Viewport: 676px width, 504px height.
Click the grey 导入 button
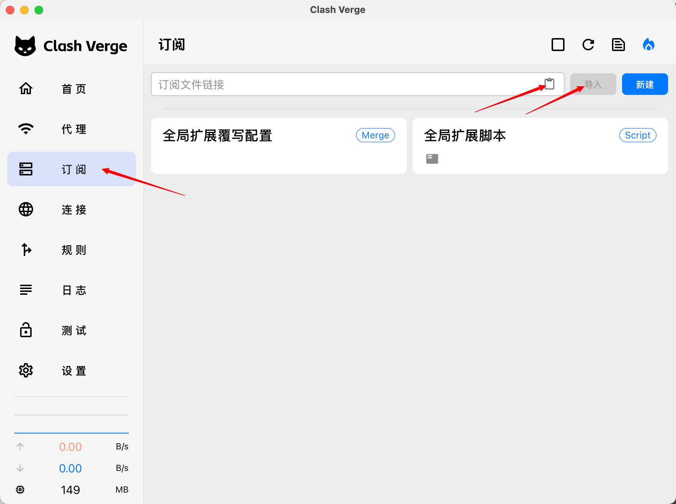pyautogui.click(x=593, y=84)
